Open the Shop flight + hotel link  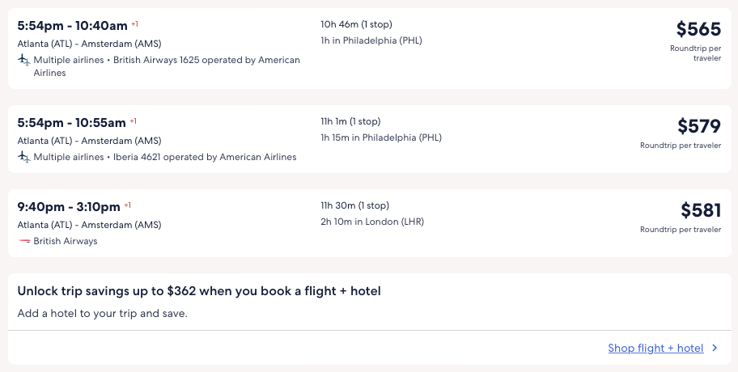pos(655,349)
